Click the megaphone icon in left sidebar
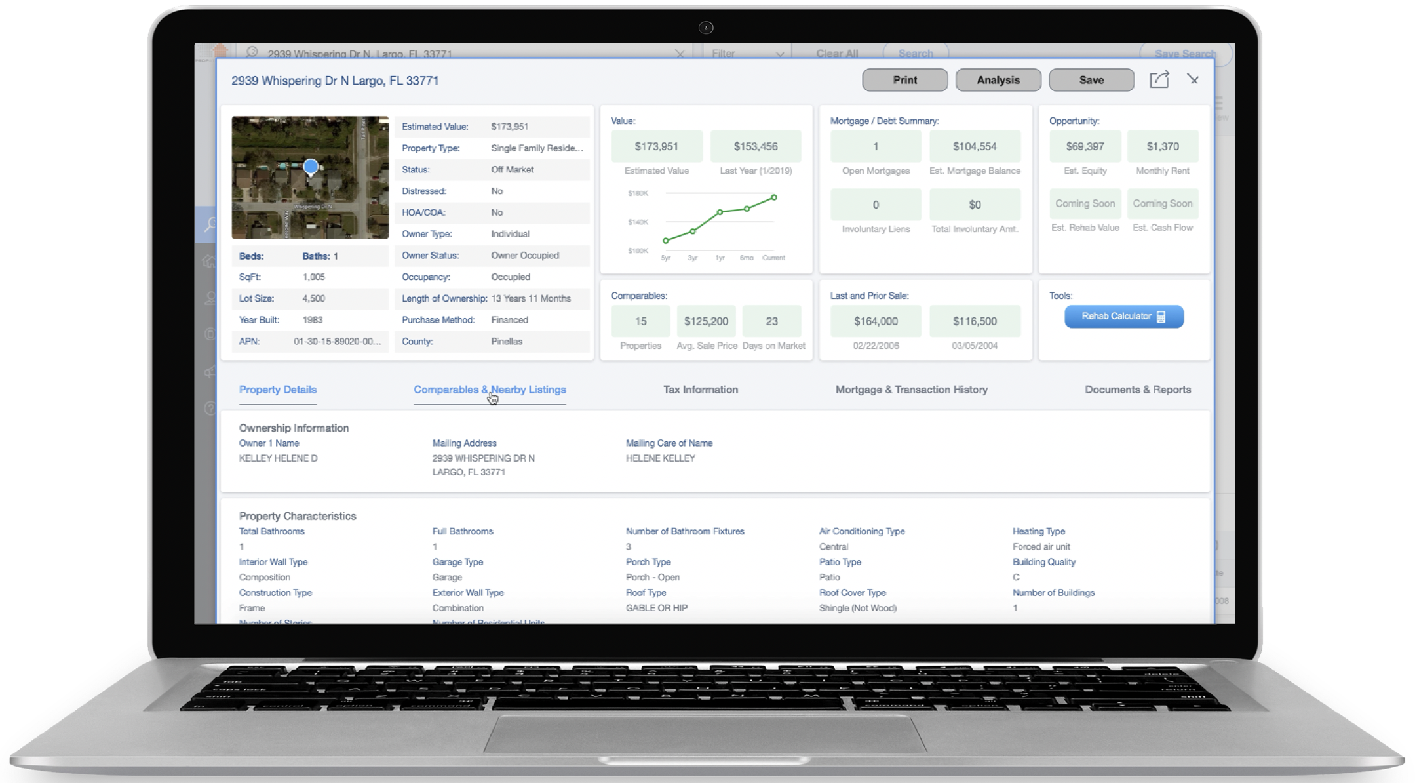The image size is (1417, 783). [x=209, y=372]
